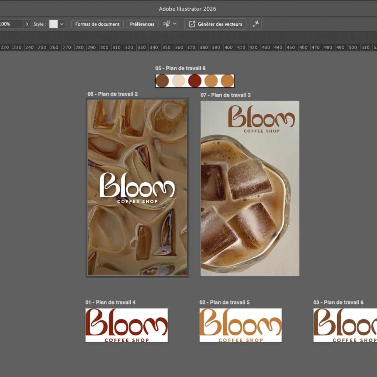Open the Préférences button

click(142, 24)
